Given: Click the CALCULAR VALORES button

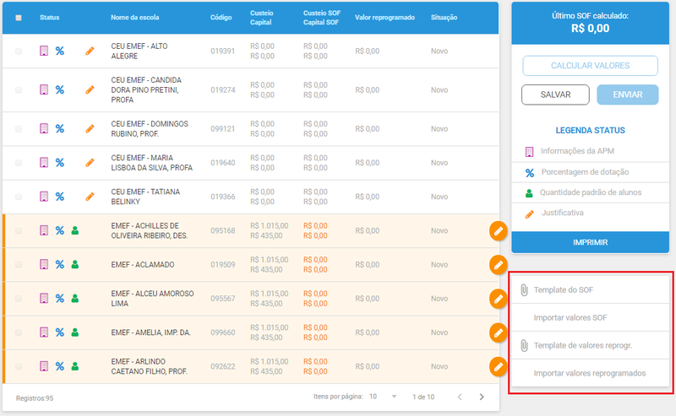Looking at the screenshot, I should click(x=590, y=66).
